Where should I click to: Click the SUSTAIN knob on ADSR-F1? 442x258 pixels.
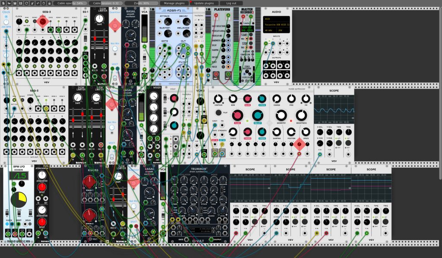[x=168, y=34]
